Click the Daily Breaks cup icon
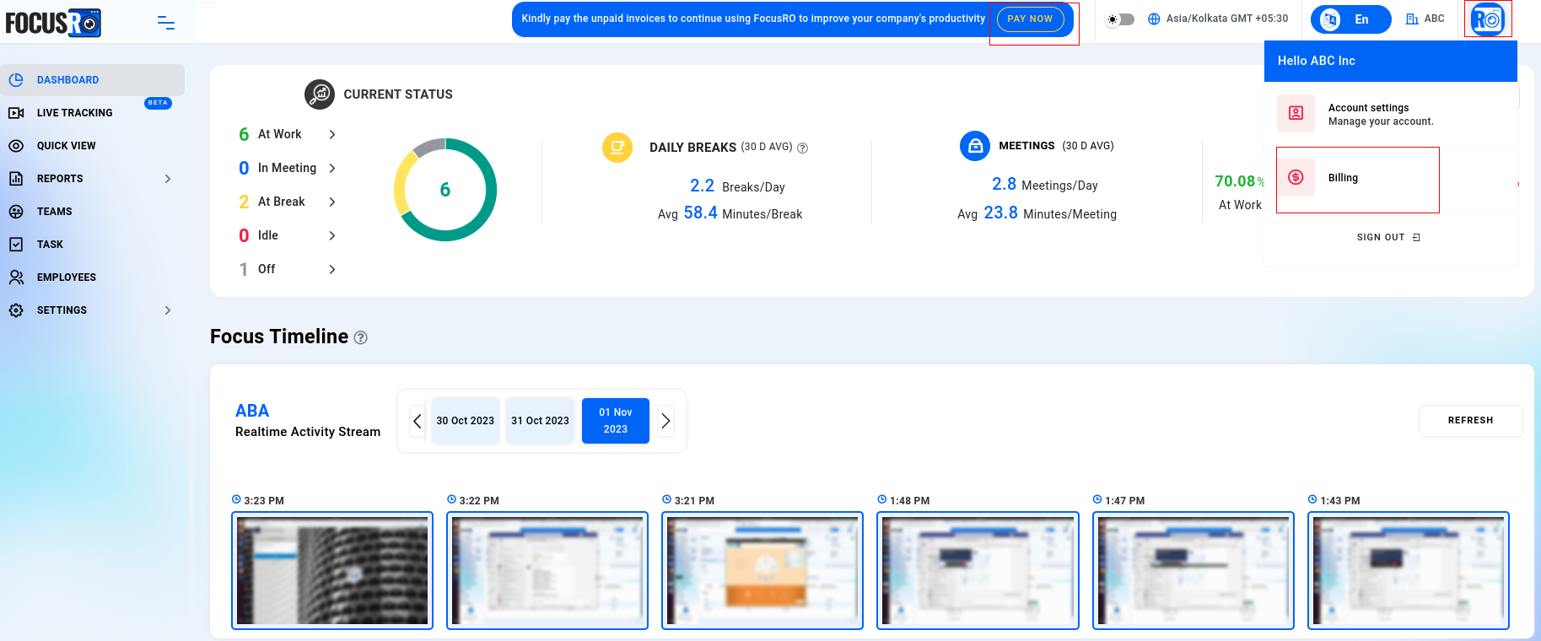1541x641 pixels. tap(617, 147)
